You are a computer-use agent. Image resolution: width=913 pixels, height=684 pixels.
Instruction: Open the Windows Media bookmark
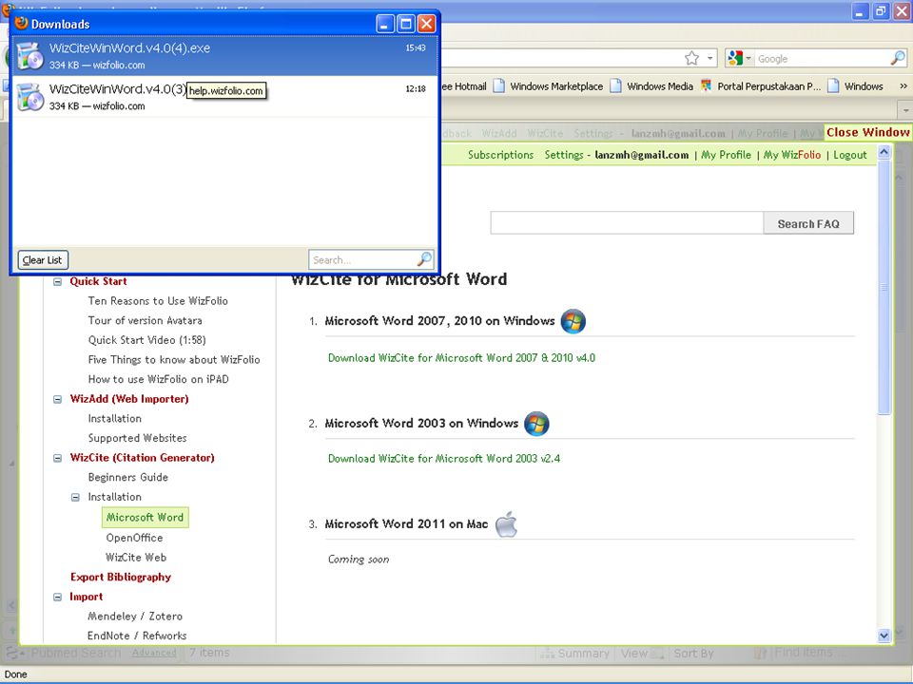pyautogui.click(x=651, y=86)
